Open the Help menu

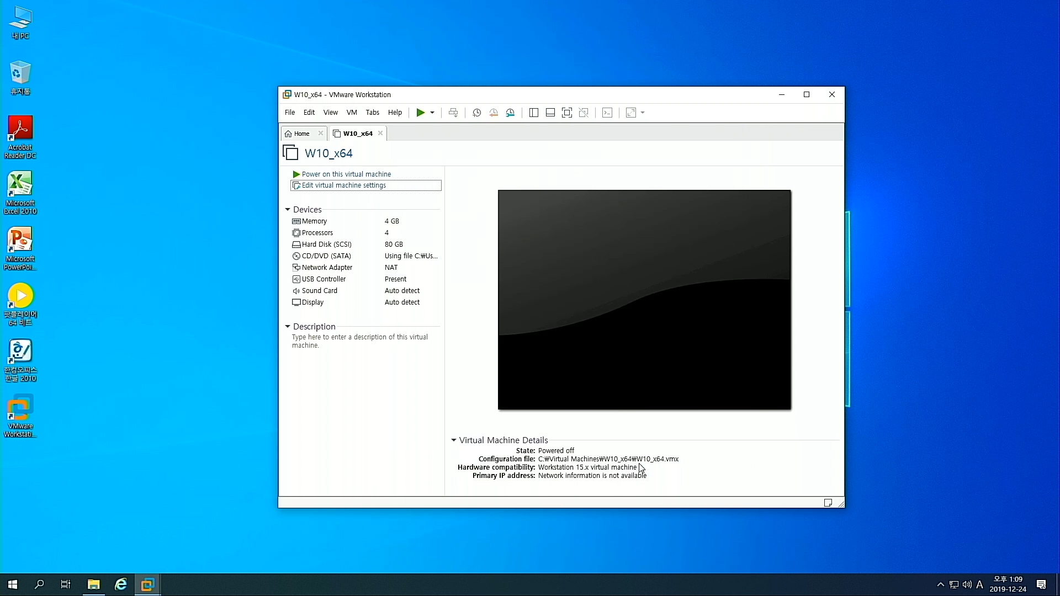(x=395, y=113)
